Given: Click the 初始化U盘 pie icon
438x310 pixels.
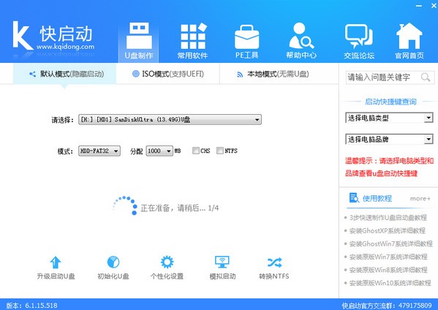Looking at the screenshot, I should point(113,262).
